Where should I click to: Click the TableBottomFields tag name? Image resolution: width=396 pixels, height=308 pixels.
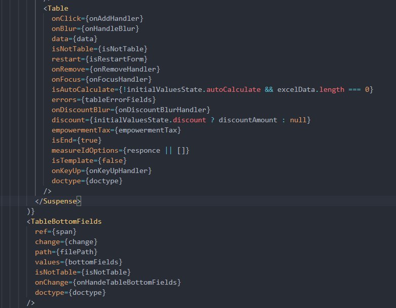point(66,221)
